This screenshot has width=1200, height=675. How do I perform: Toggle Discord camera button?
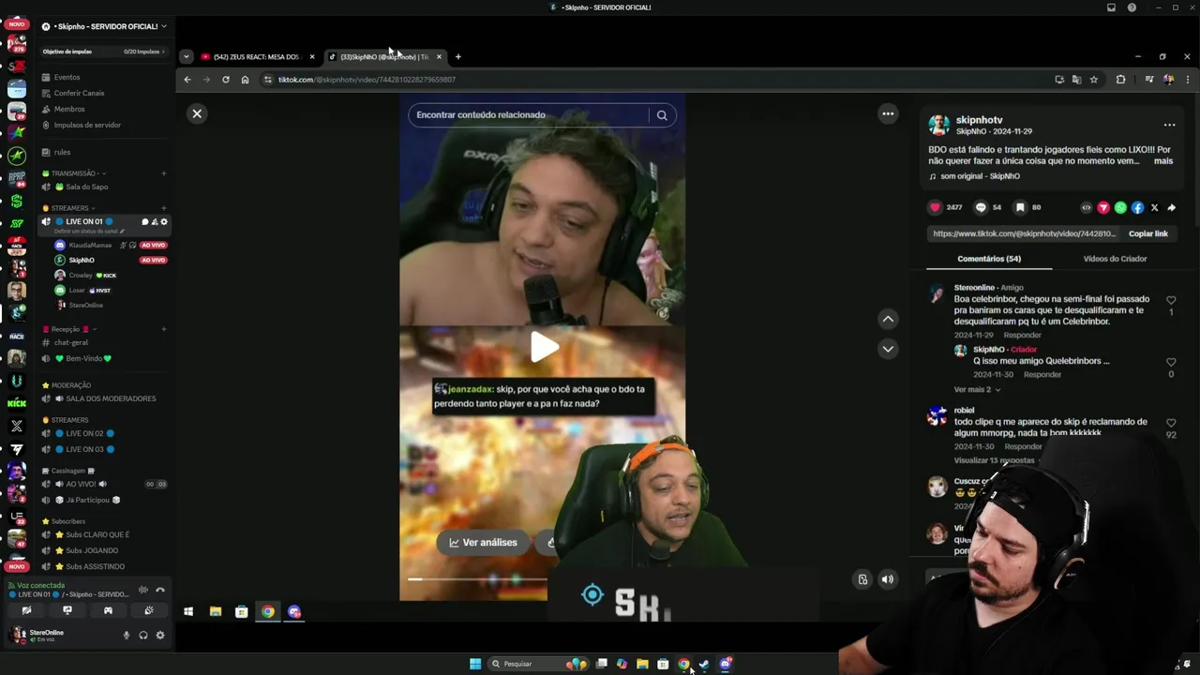coord(26,610)
